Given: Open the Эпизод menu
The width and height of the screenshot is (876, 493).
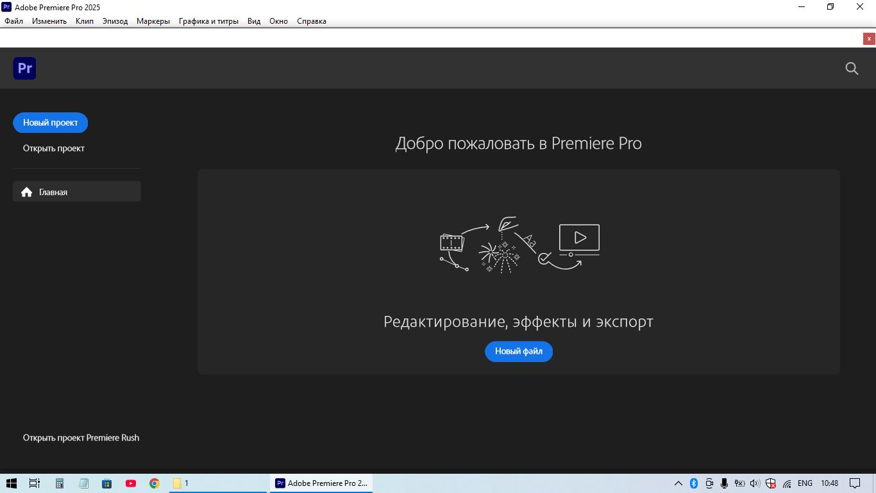Looking at the screenshot, I should tap(115, 21).
